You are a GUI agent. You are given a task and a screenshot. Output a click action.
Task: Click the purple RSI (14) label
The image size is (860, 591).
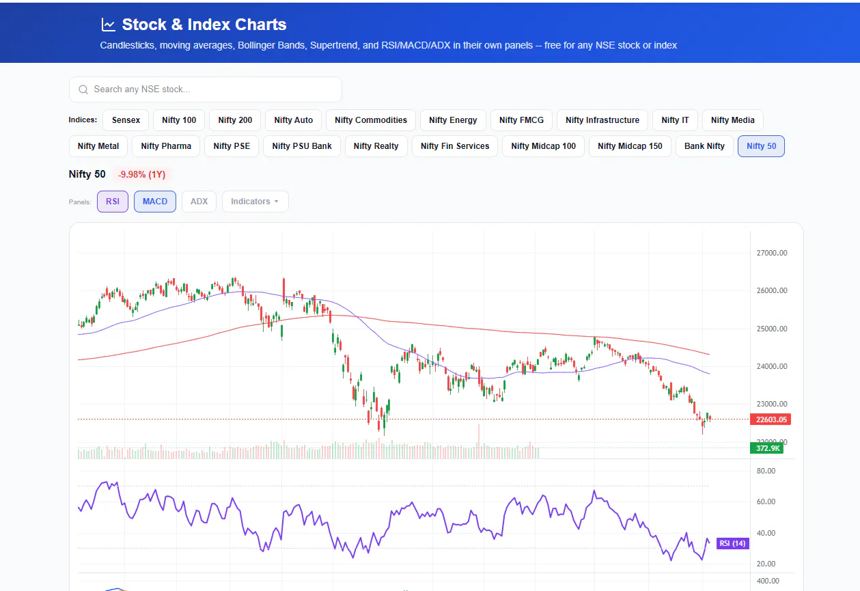(x=732, y=544)
